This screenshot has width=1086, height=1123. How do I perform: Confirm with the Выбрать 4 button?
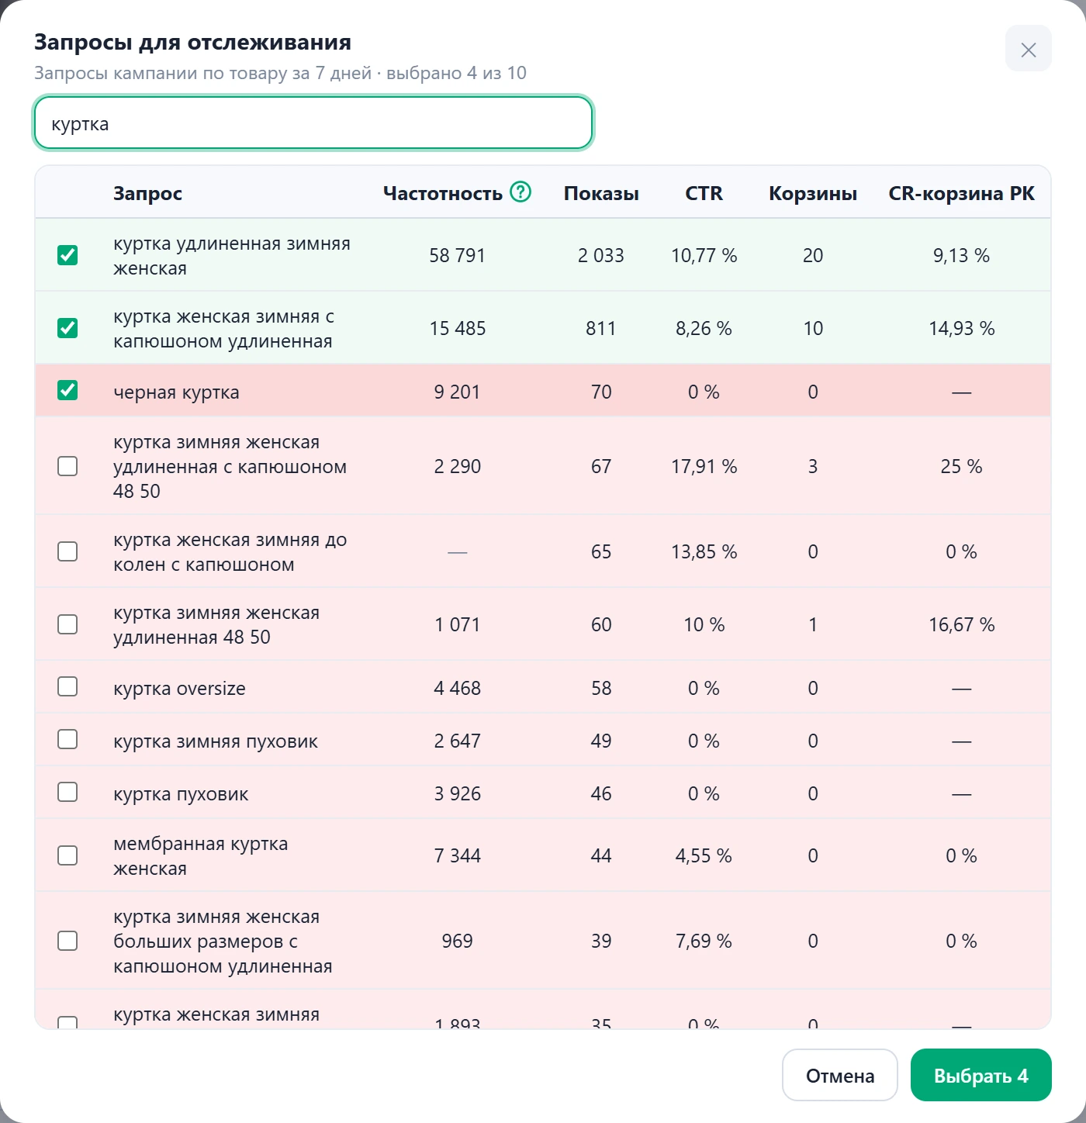point(981,1075)
